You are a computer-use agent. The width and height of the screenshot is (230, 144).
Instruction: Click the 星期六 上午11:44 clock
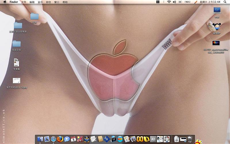pyautogui.click(x=210, y=2)
